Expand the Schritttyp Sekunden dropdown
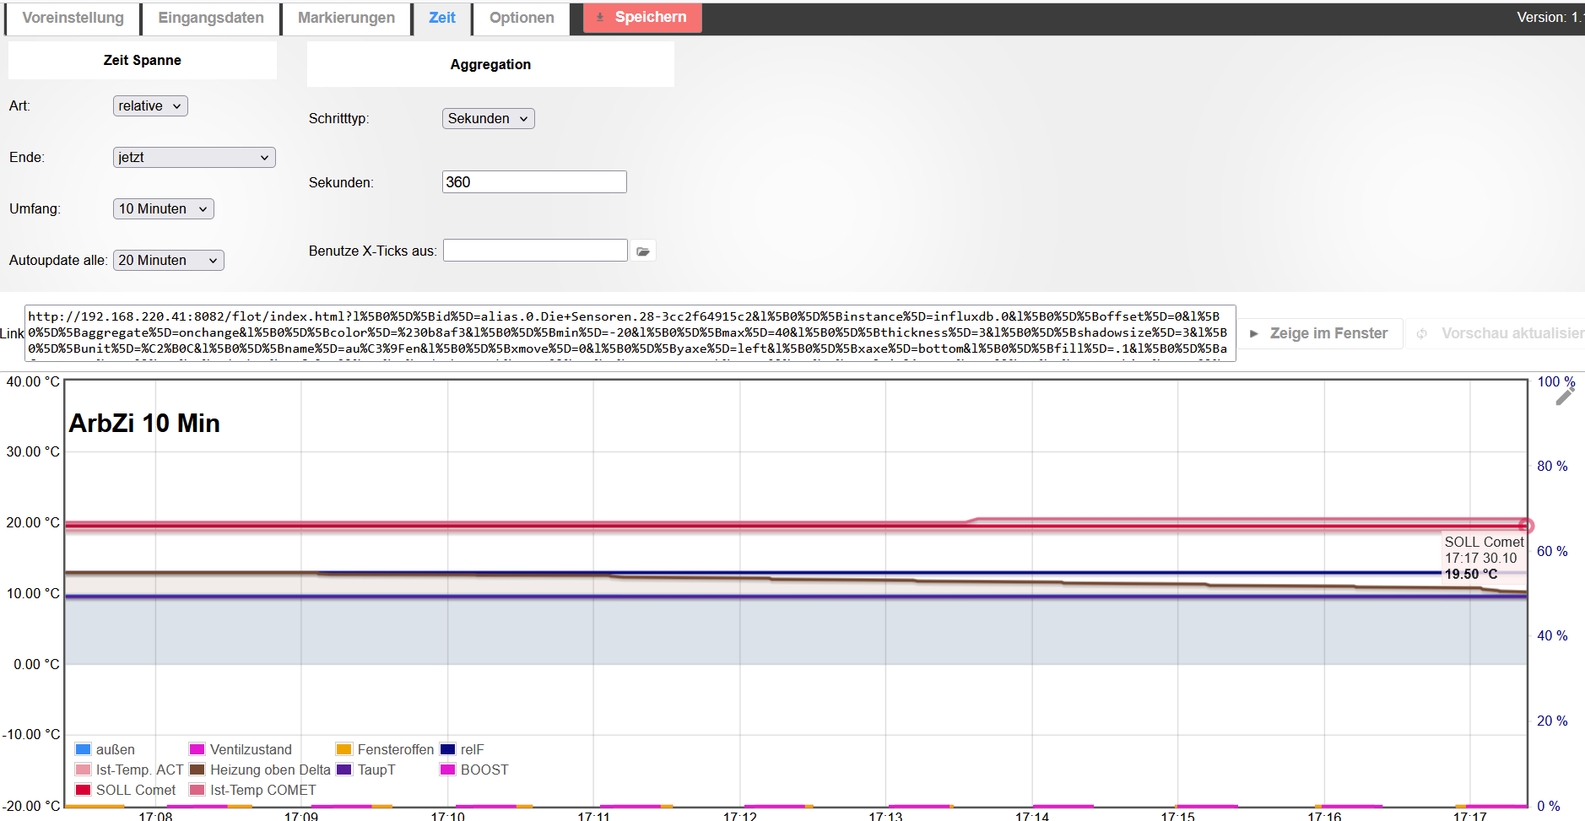Screen dimensions: 1585x821 pos(488,119)
